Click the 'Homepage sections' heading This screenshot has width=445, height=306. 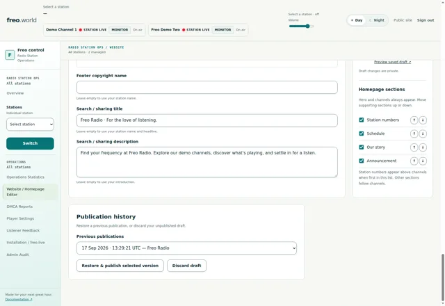click(382, 90)
